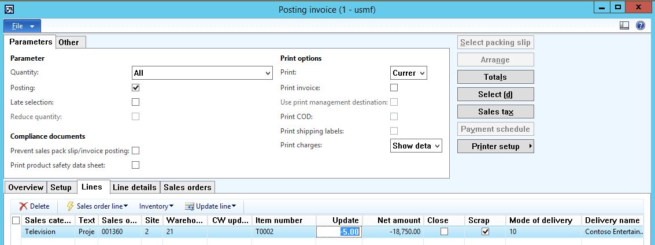This screenshot has height=245, width=655.
Task: Toggle the Posting checkbox
Action: coord(135,88)
